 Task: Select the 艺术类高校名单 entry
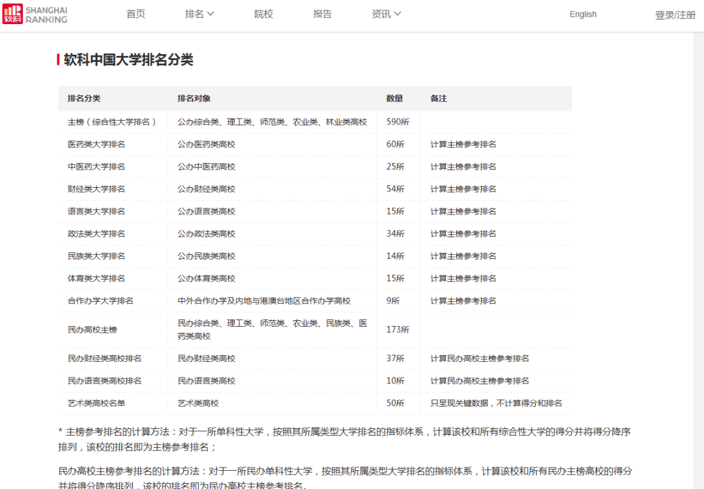pos(96,403)
